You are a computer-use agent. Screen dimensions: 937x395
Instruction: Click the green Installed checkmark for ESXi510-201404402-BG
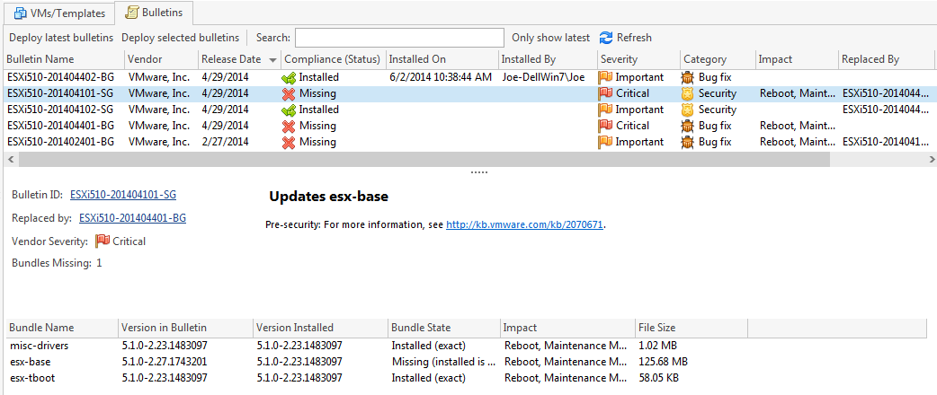(289, 77)
